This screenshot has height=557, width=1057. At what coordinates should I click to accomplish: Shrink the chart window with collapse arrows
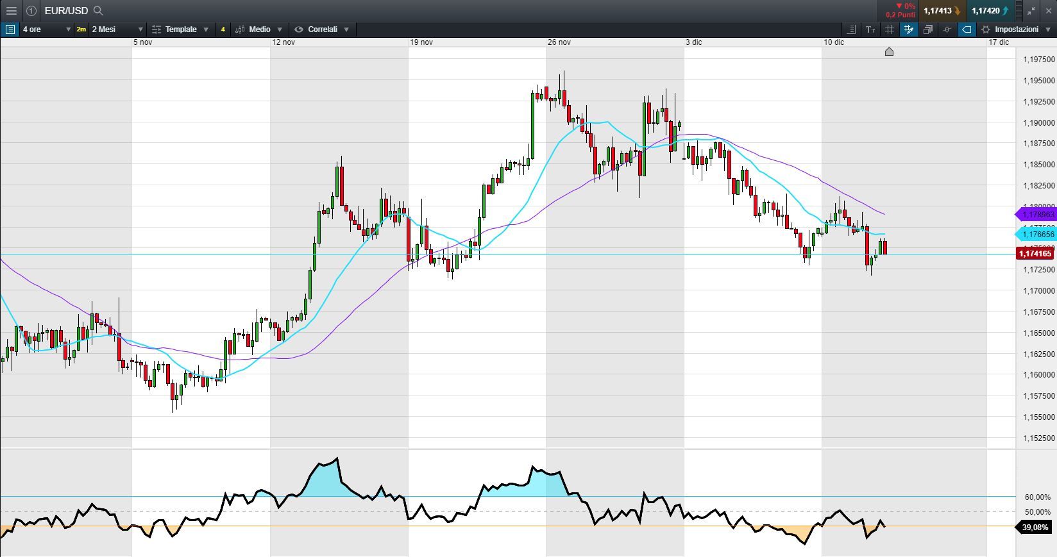1031,11
